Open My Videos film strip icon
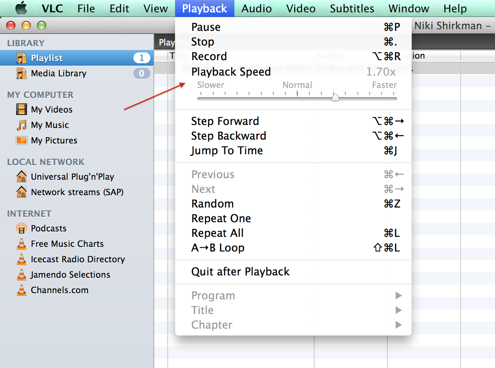495x368 pixels. [x=22, y=110]
